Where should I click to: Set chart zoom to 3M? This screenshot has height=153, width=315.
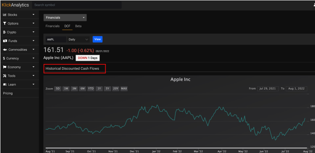[74, 89]
